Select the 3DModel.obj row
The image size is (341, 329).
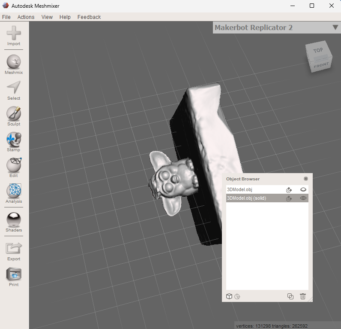[x=267, y=189]
